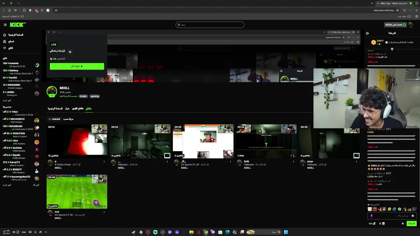Screen dimensions: 420x236
Task: Open the The1OS channel in sidebar
Action: click(x=21, y=79)
